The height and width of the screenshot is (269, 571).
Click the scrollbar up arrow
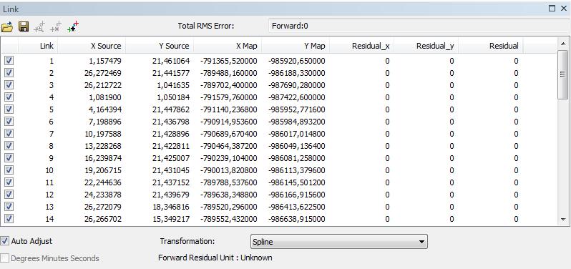click(563, 43)
